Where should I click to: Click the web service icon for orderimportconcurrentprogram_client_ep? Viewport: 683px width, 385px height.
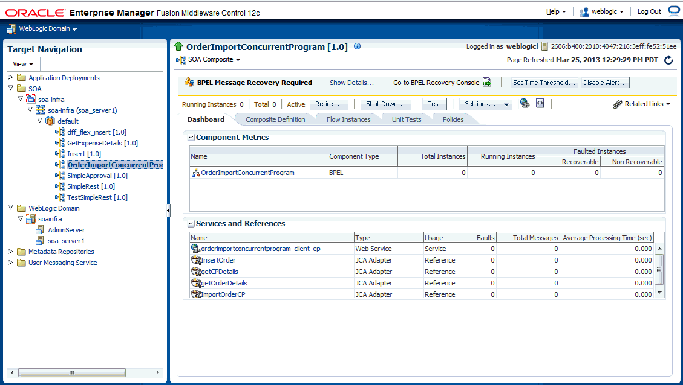point(195,249)
